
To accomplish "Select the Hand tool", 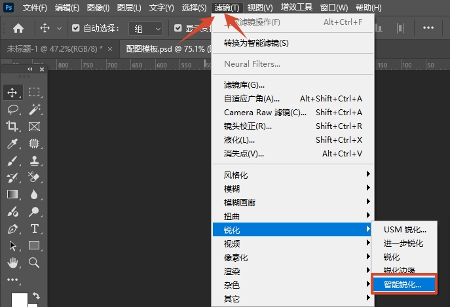I will click(12, 262).
